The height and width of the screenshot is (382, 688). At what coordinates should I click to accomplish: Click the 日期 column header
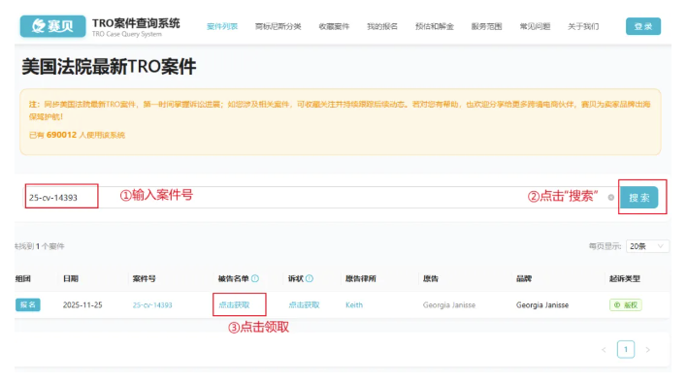70,278
